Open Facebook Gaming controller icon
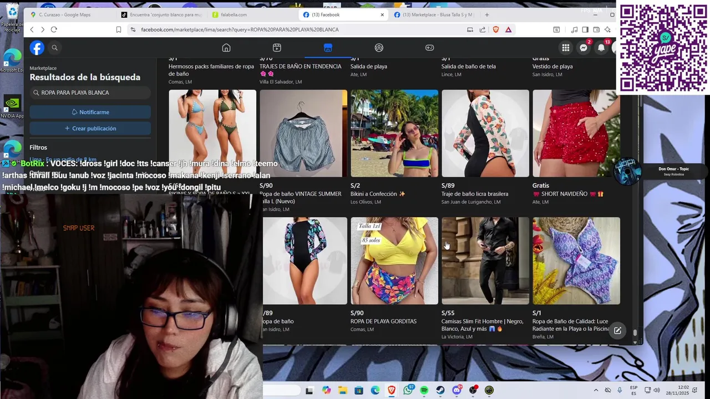Viewport: 710px width, 399px height. point(429,48)
